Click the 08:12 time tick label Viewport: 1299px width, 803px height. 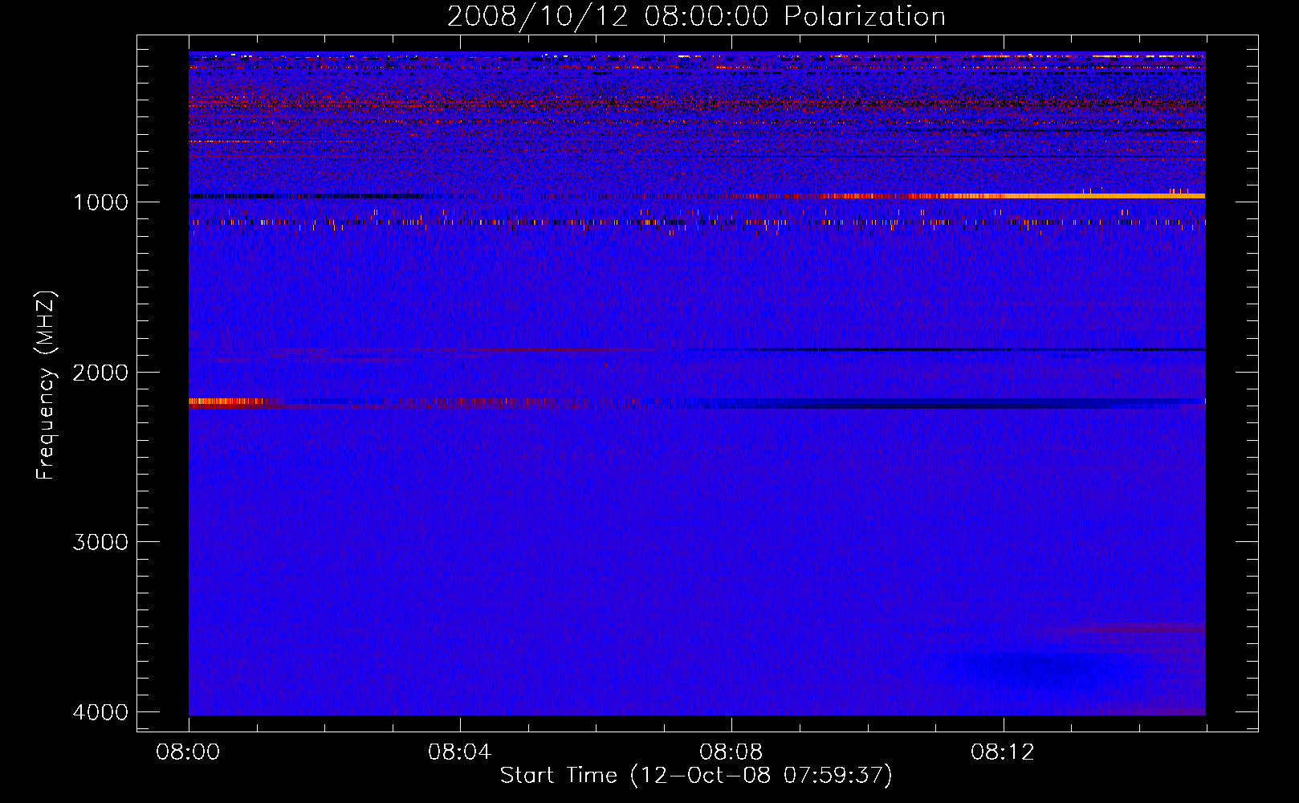click(1003, 752)
